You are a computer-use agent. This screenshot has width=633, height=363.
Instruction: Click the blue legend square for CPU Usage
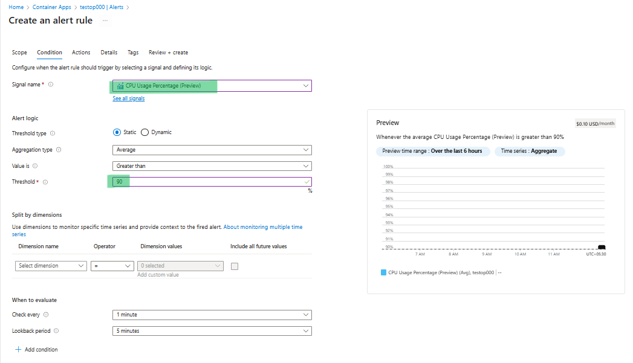click(x=383, y=272)
